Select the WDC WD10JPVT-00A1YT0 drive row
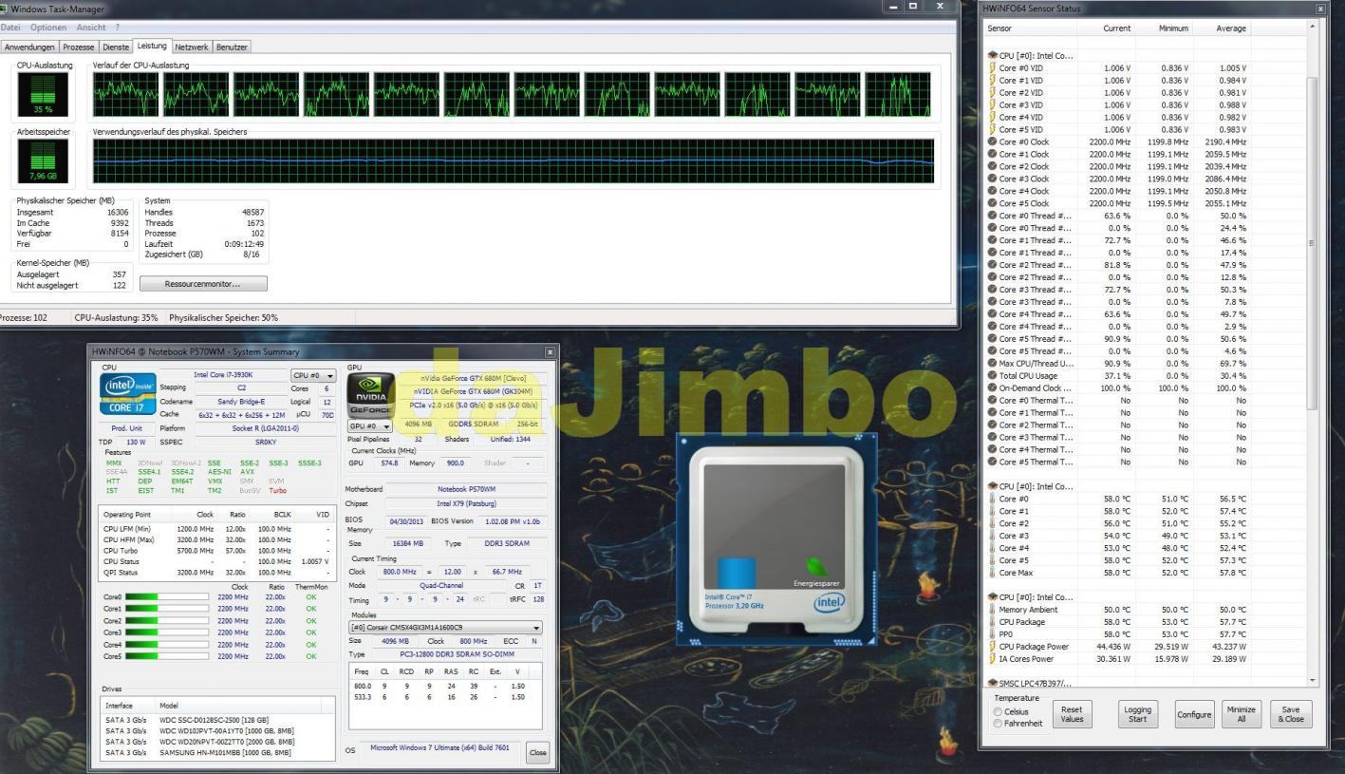This screenshot has width=1345, height=774. pos(218,730)
